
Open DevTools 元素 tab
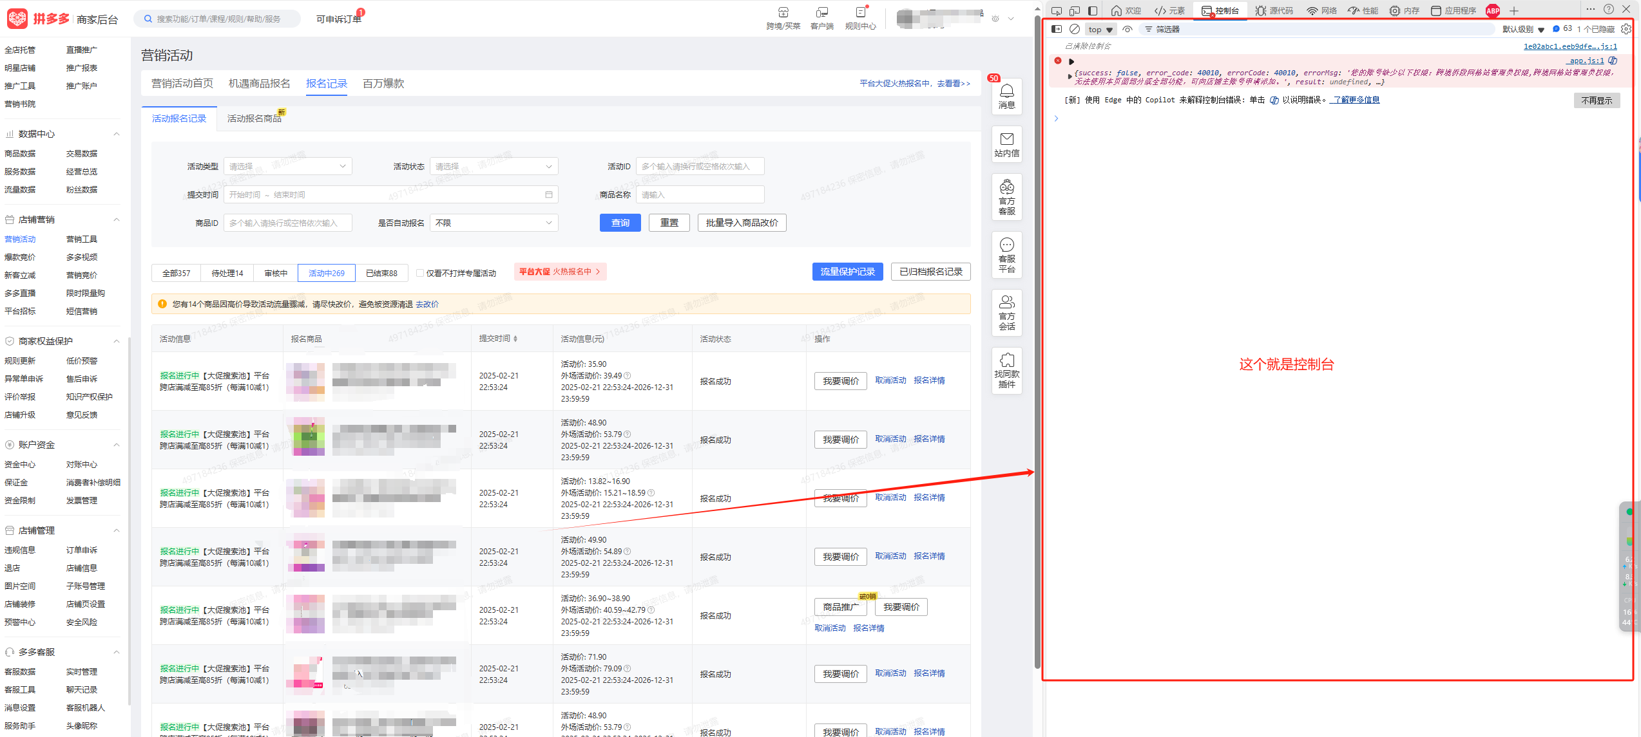pos(1170,11)
